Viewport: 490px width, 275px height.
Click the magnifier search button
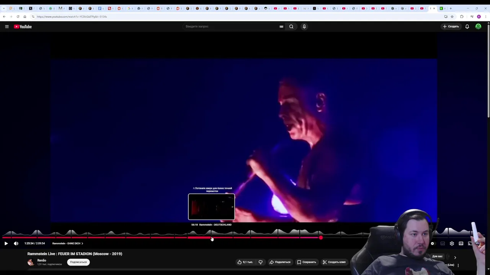click(x=291, y=26)
